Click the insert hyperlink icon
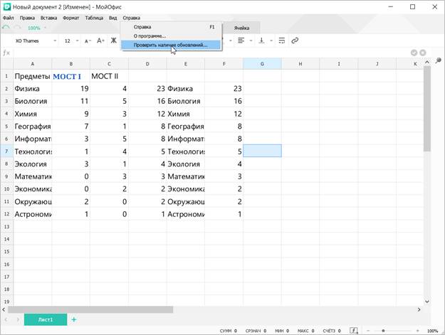This screenshot has height=335, width=445. coord(295,41)
